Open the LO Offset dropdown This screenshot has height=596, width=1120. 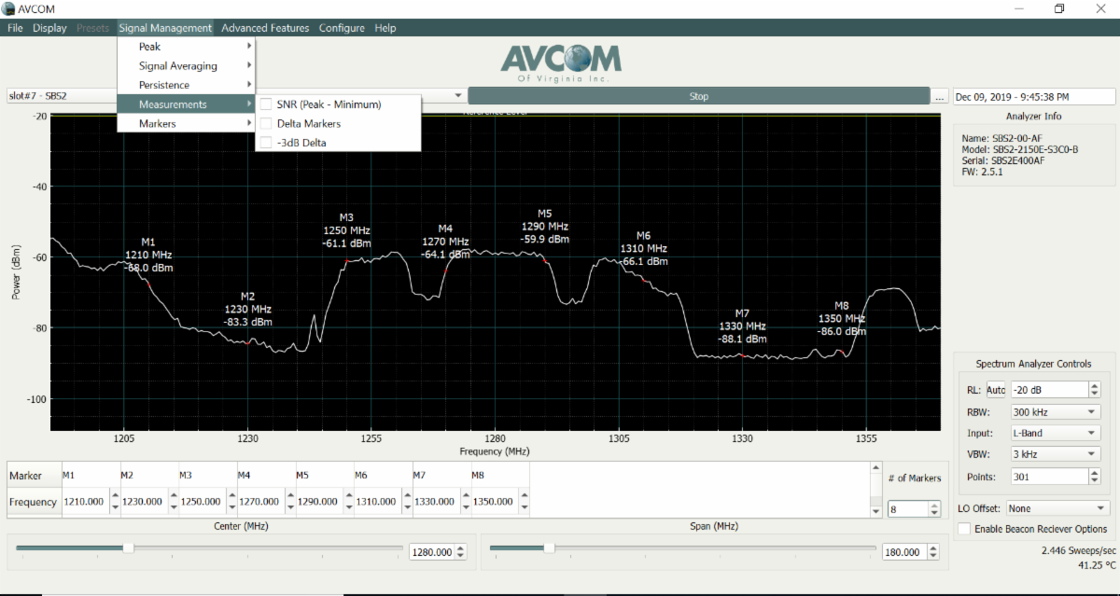pos(1057,508)
